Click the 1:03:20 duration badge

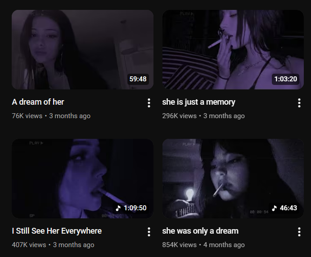[286, 79]
